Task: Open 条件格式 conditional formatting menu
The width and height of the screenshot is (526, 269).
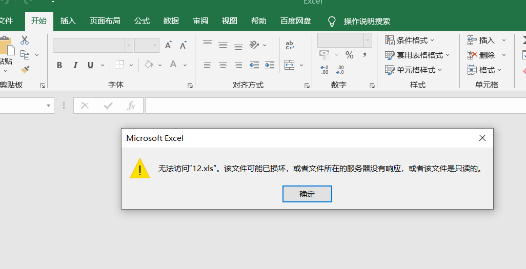Action: pos(409,40)
